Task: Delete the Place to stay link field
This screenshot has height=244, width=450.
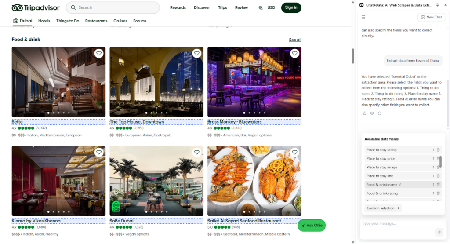Action: [x=438, y=176]
